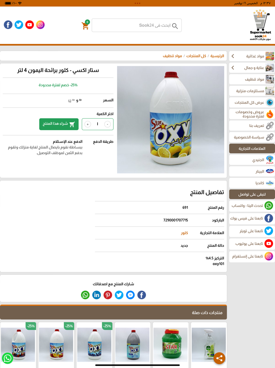
Task: Share product on Pinterest
Action: (x=108, y=295)
